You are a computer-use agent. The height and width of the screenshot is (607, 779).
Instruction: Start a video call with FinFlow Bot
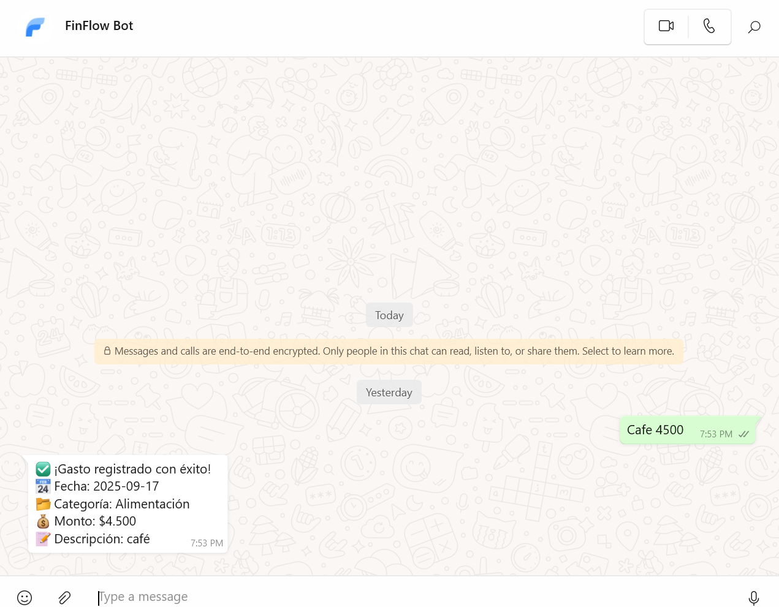666,26
